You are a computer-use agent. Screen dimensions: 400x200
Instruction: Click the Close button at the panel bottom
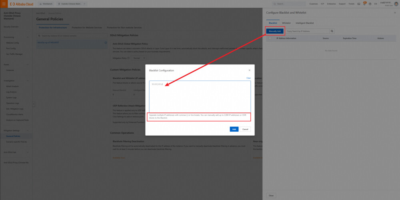[x=271, y=196]
